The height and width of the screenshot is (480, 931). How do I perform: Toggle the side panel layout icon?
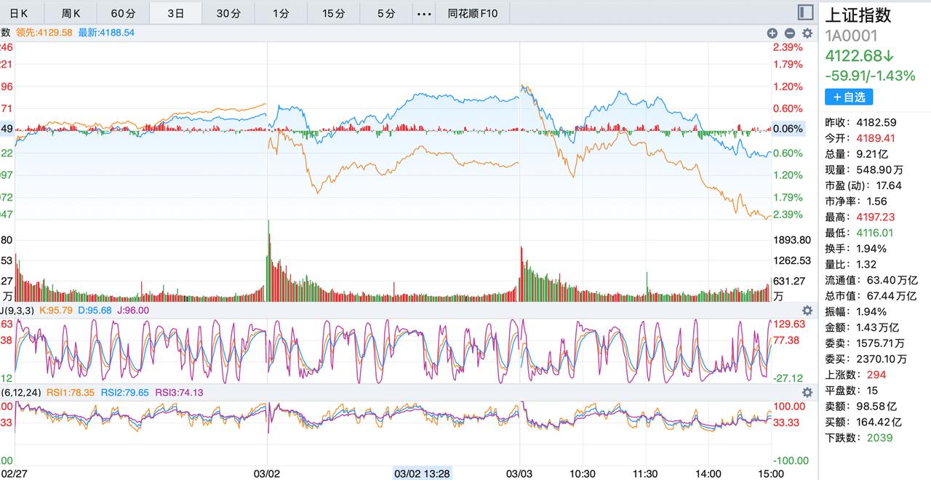coord(805,12)
